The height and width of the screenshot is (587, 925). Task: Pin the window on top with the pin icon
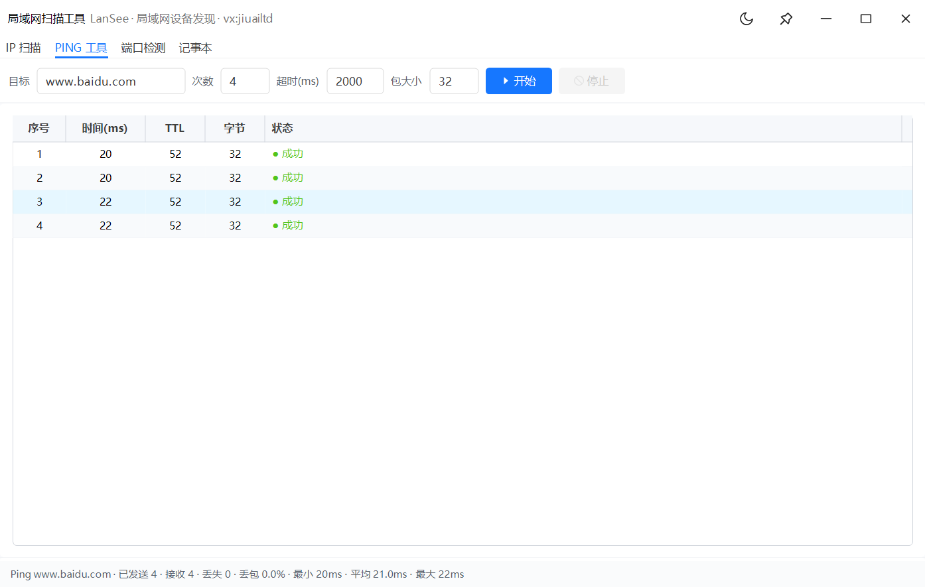pyautogui.click(x=786, y=19)
